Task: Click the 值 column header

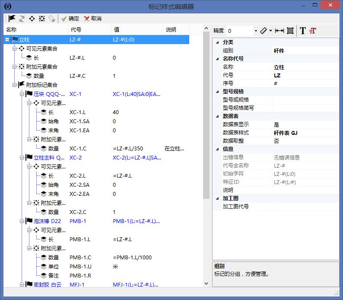Action: pos(137,29)
